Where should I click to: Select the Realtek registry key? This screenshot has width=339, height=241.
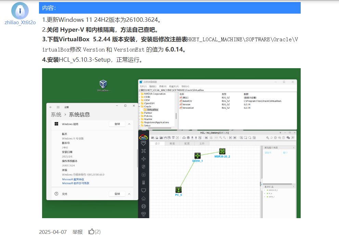(146, 119)
